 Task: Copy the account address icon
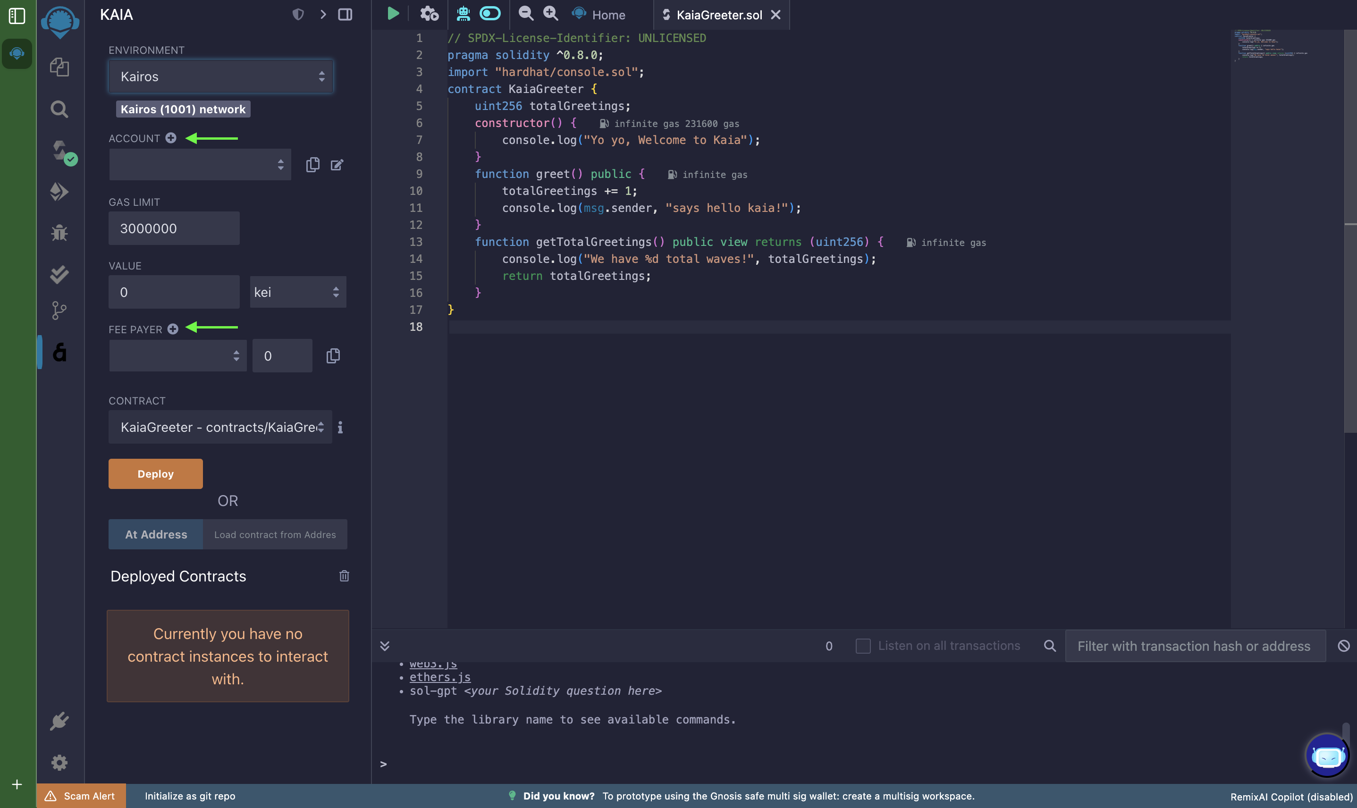312,164
